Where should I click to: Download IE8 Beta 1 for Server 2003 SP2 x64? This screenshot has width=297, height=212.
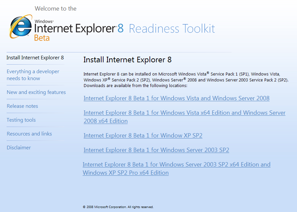177,168
